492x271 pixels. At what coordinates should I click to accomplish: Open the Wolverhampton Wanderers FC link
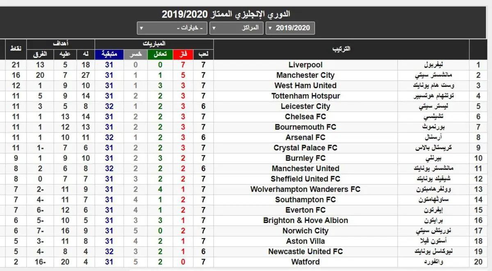click(x=305, y=189)
